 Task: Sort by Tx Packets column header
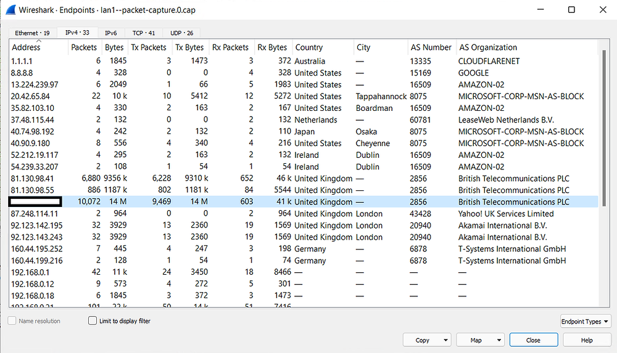[149, 47]
